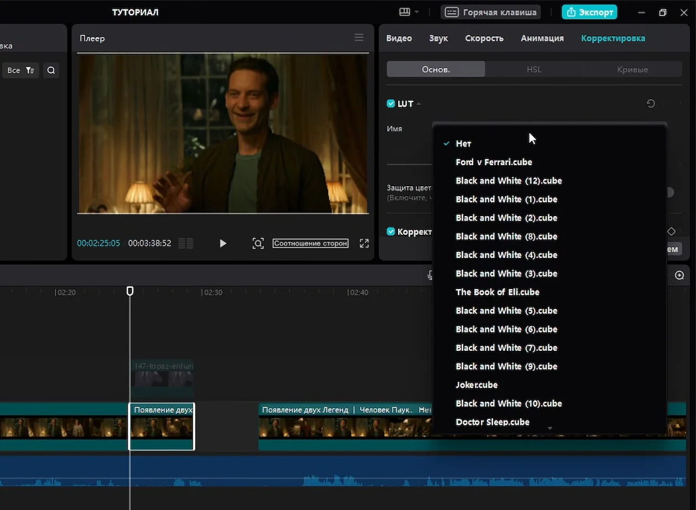Click the scan frame icon in the player

(x=258, y=243)
